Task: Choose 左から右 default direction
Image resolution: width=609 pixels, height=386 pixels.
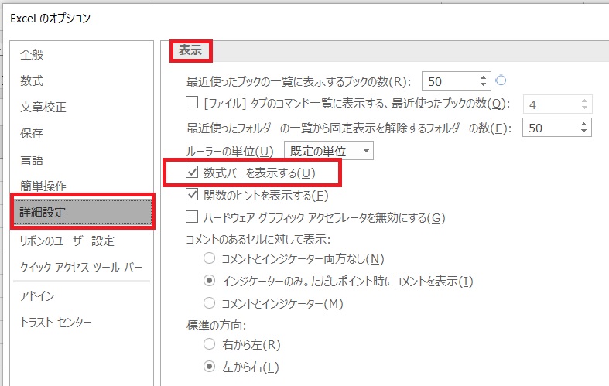Action: click(x=210, y=366)
